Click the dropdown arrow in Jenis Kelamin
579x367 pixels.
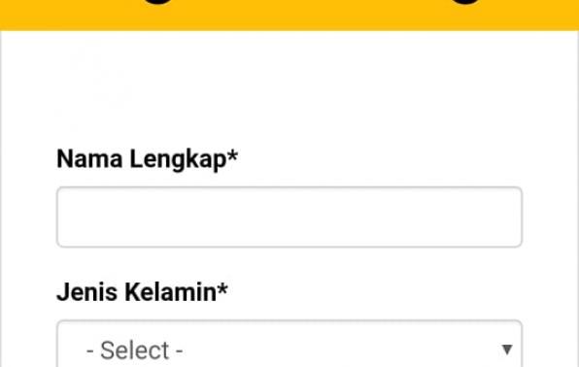pos(507,349)
